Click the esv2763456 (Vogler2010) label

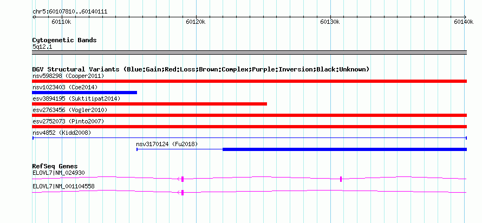70,110
